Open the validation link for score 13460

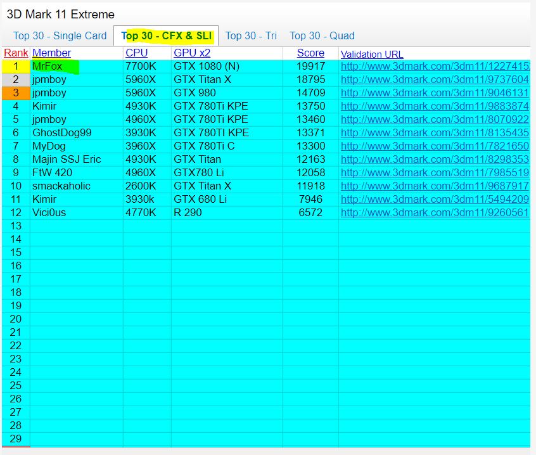click(x=435, y=120)
